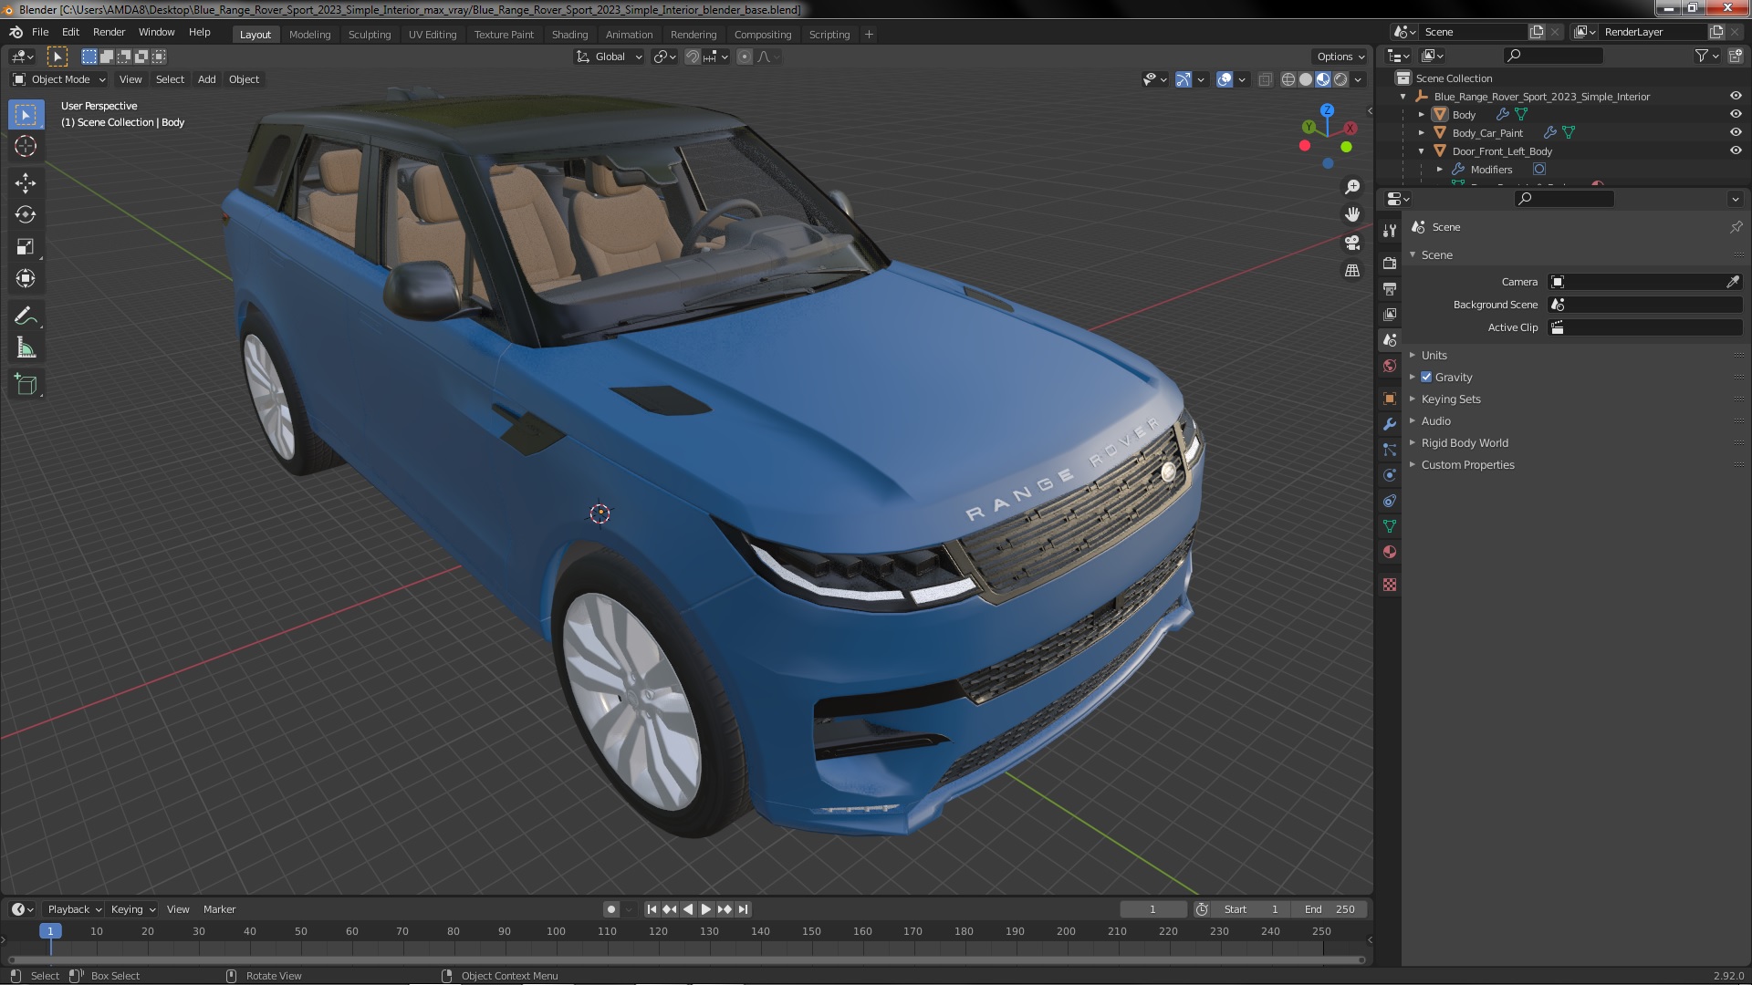Open the Object Data properties tab

1390,526
